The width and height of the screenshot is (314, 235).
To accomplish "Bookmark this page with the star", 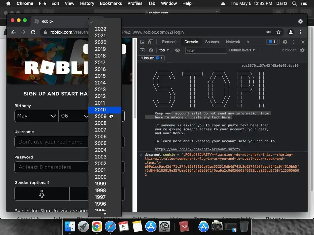I will 278,32.
